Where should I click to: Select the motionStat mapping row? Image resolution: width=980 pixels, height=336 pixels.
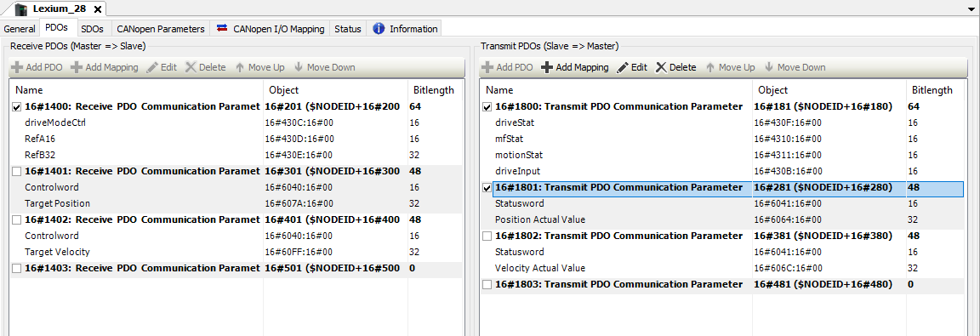pos(722,155)
